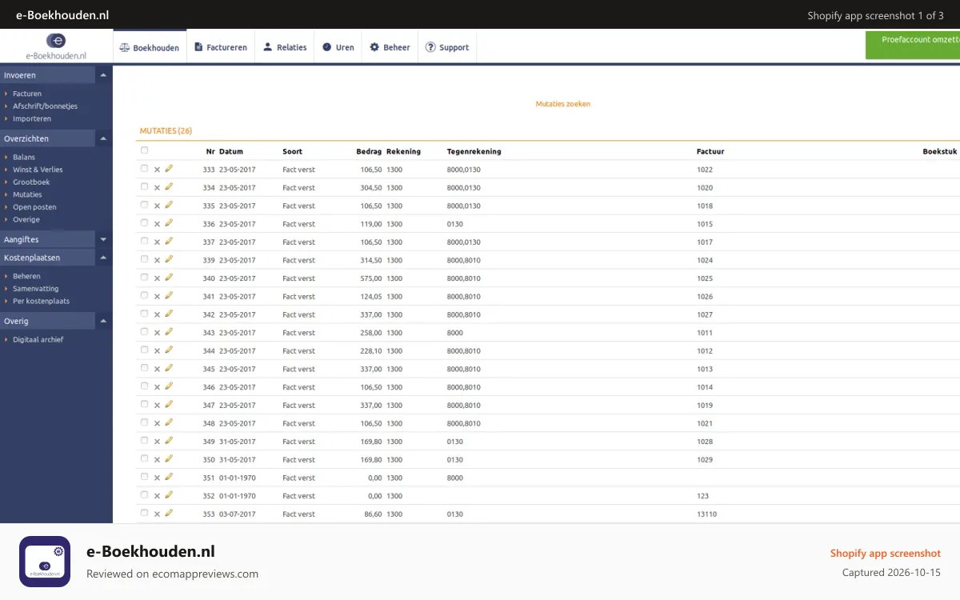Edit mutation 346 with the pencil icon

coord(169,387)
